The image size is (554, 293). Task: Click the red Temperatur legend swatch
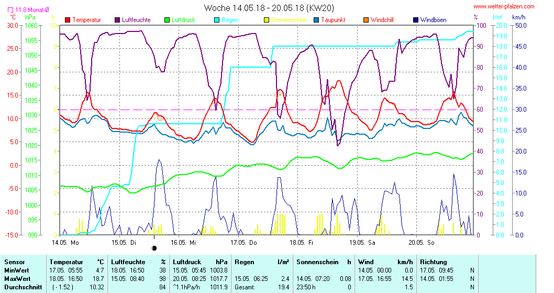tap(68, 20)
